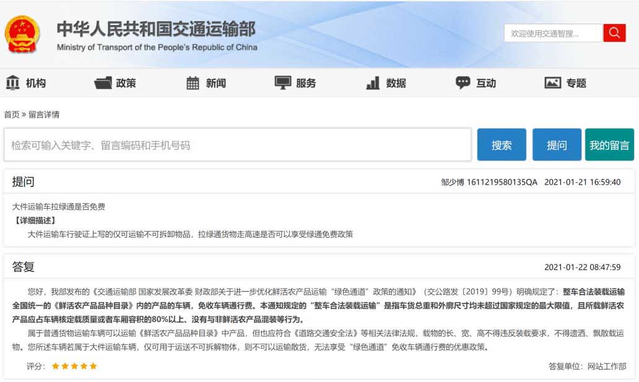Image resolution: width=639 pixels, height=382 pixels.
Task: Click the 服务 monitor icon
Action: (x=283, y=83)
